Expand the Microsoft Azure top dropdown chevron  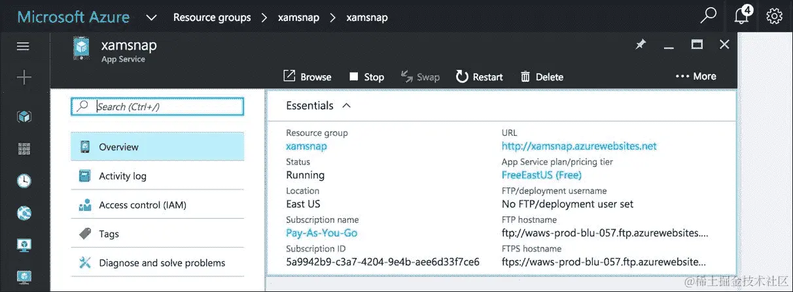(151, 18)
